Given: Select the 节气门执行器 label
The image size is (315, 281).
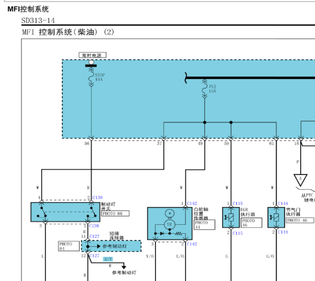Looking at the screenshot, I should [x=293, y=212].
